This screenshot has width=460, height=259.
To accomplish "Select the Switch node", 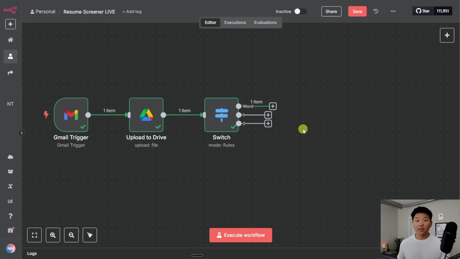I will 221,115.
